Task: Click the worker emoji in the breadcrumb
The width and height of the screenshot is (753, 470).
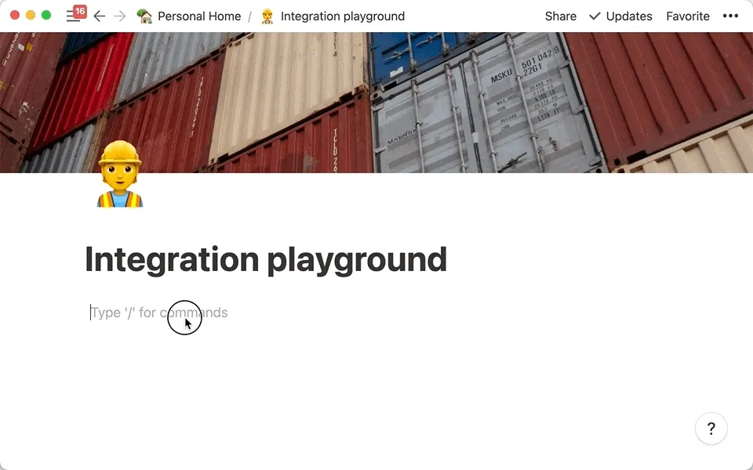Action: [267, 16]
